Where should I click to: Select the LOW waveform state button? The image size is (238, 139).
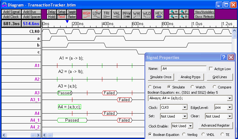(97, 14)
